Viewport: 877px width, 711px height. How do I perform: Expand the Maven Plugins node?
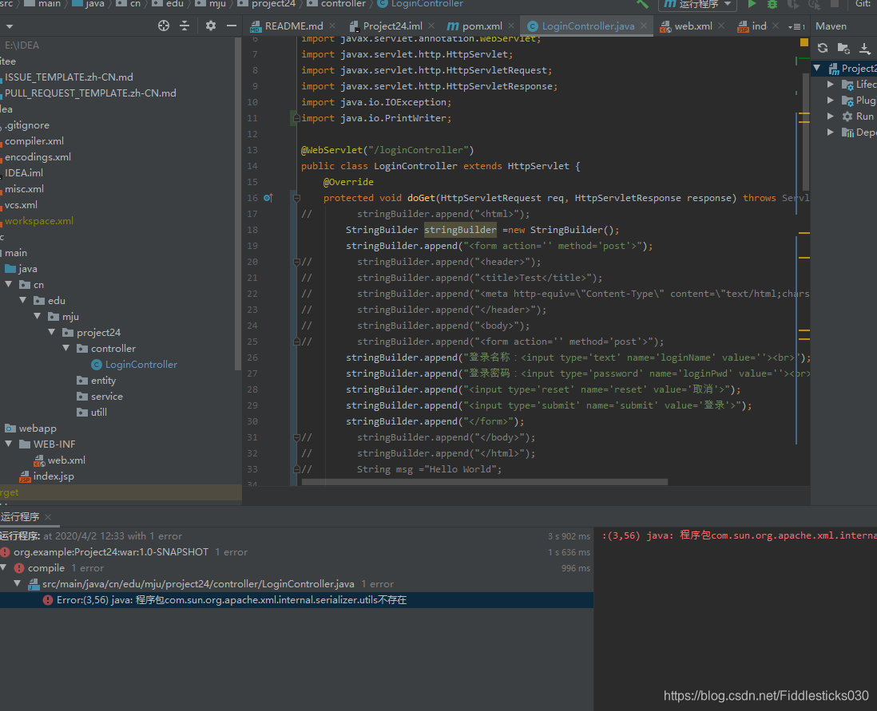[x=831, y=100]
